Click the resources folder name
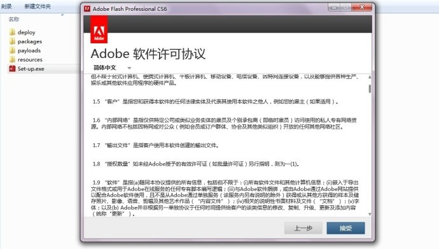The height and width of the screenshot is (249, 439). pos(30,60)
